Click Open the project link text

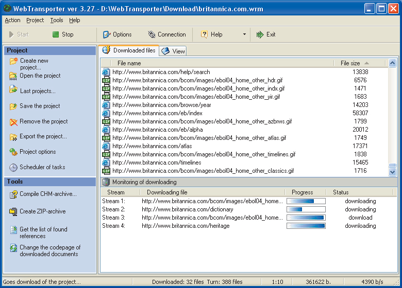click(40, 76)
